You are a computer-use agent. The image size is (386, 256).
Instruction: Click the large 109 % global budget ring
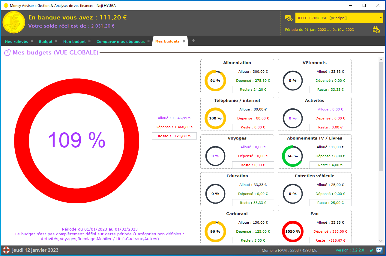[76, 140]
